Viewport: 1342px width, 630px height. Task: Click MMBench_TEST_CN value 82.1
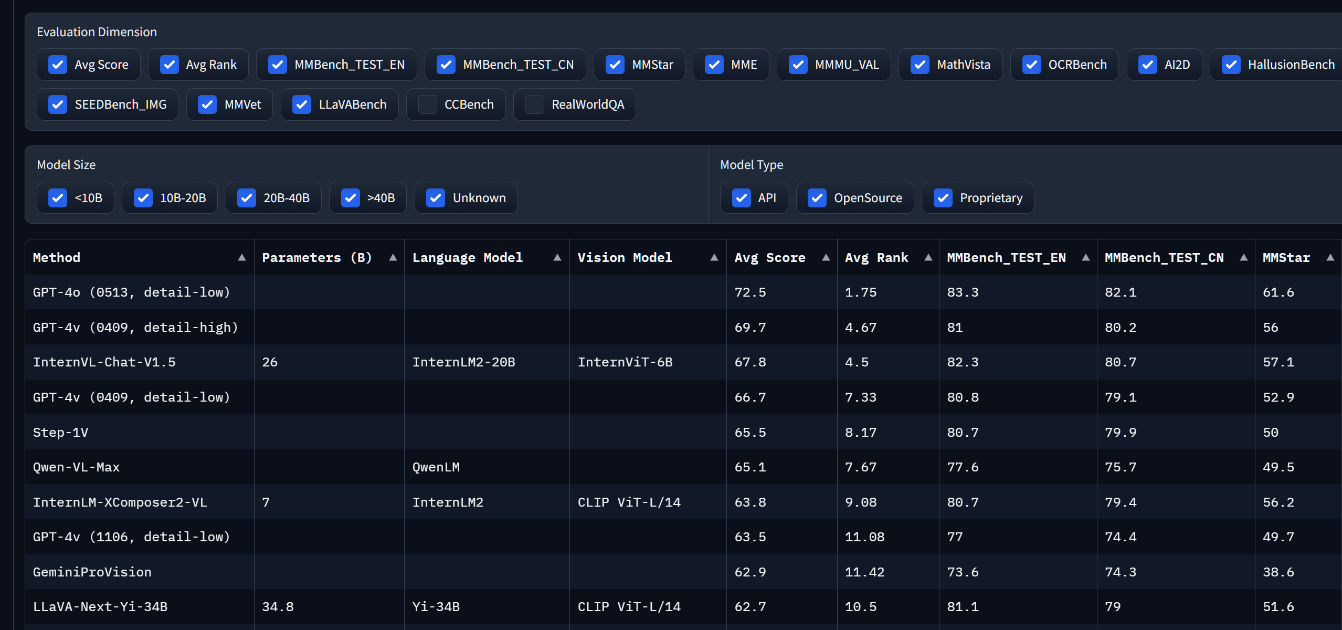1121,292
